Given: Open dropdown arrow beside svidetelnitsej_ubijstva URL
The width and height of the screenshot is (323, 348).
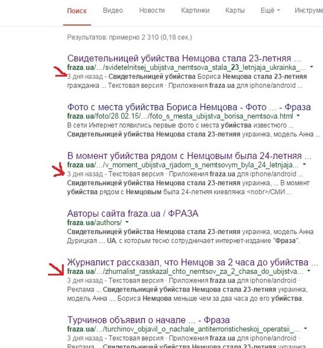Looking at the screenshot, I should click(x=312, y=67).
